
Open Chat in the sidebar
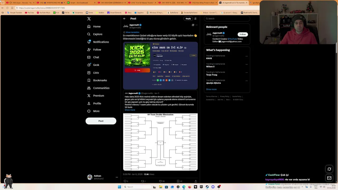click(93, 57)
